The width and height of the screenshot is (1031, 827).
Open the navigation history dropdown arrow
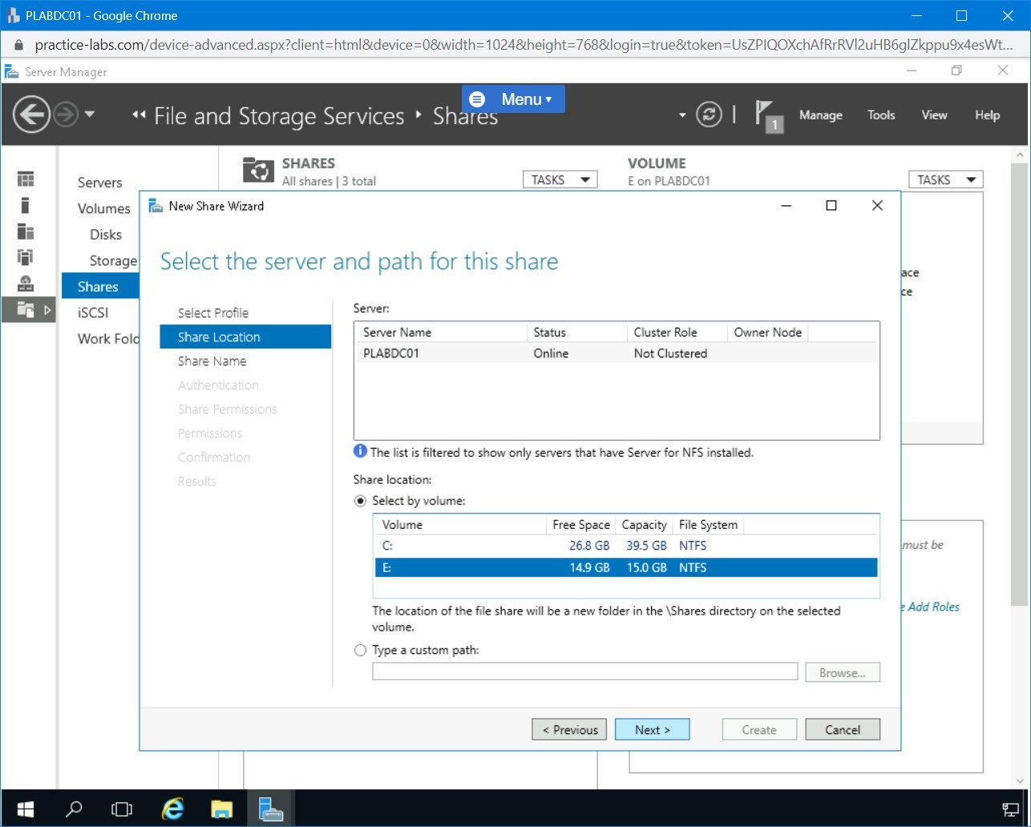tap(89, 115)
